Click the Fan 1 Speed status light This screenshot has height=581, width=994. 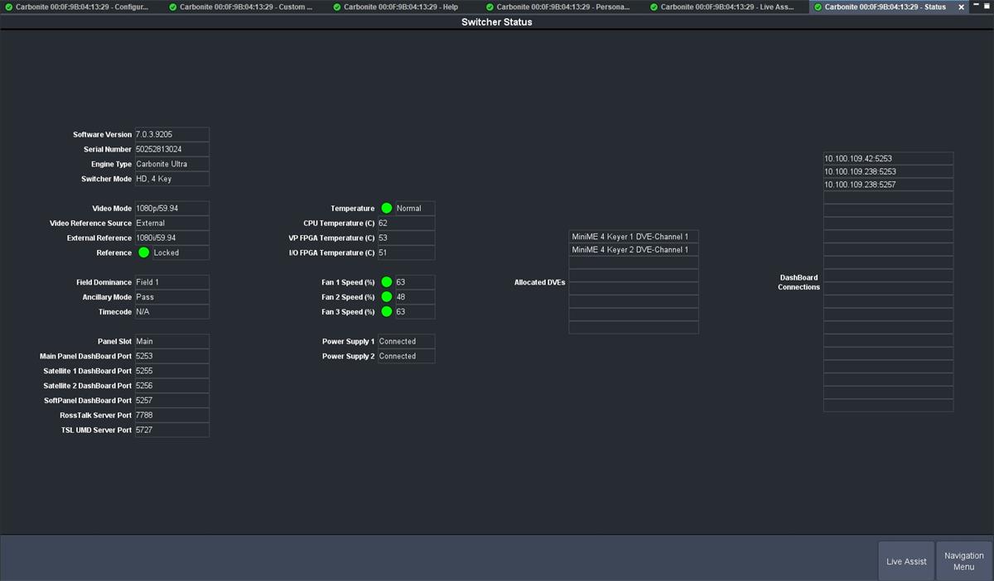point(386,281)
